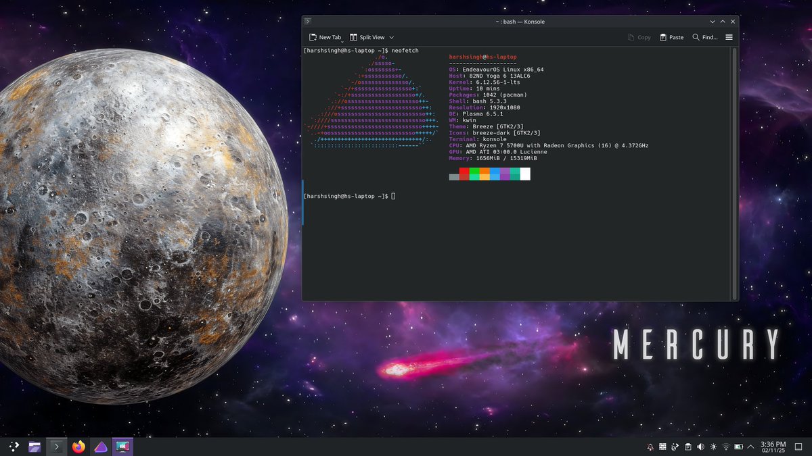812x456 pixels.
Task: Click the Peek at Desktop panel button
Action: [800, 447]
